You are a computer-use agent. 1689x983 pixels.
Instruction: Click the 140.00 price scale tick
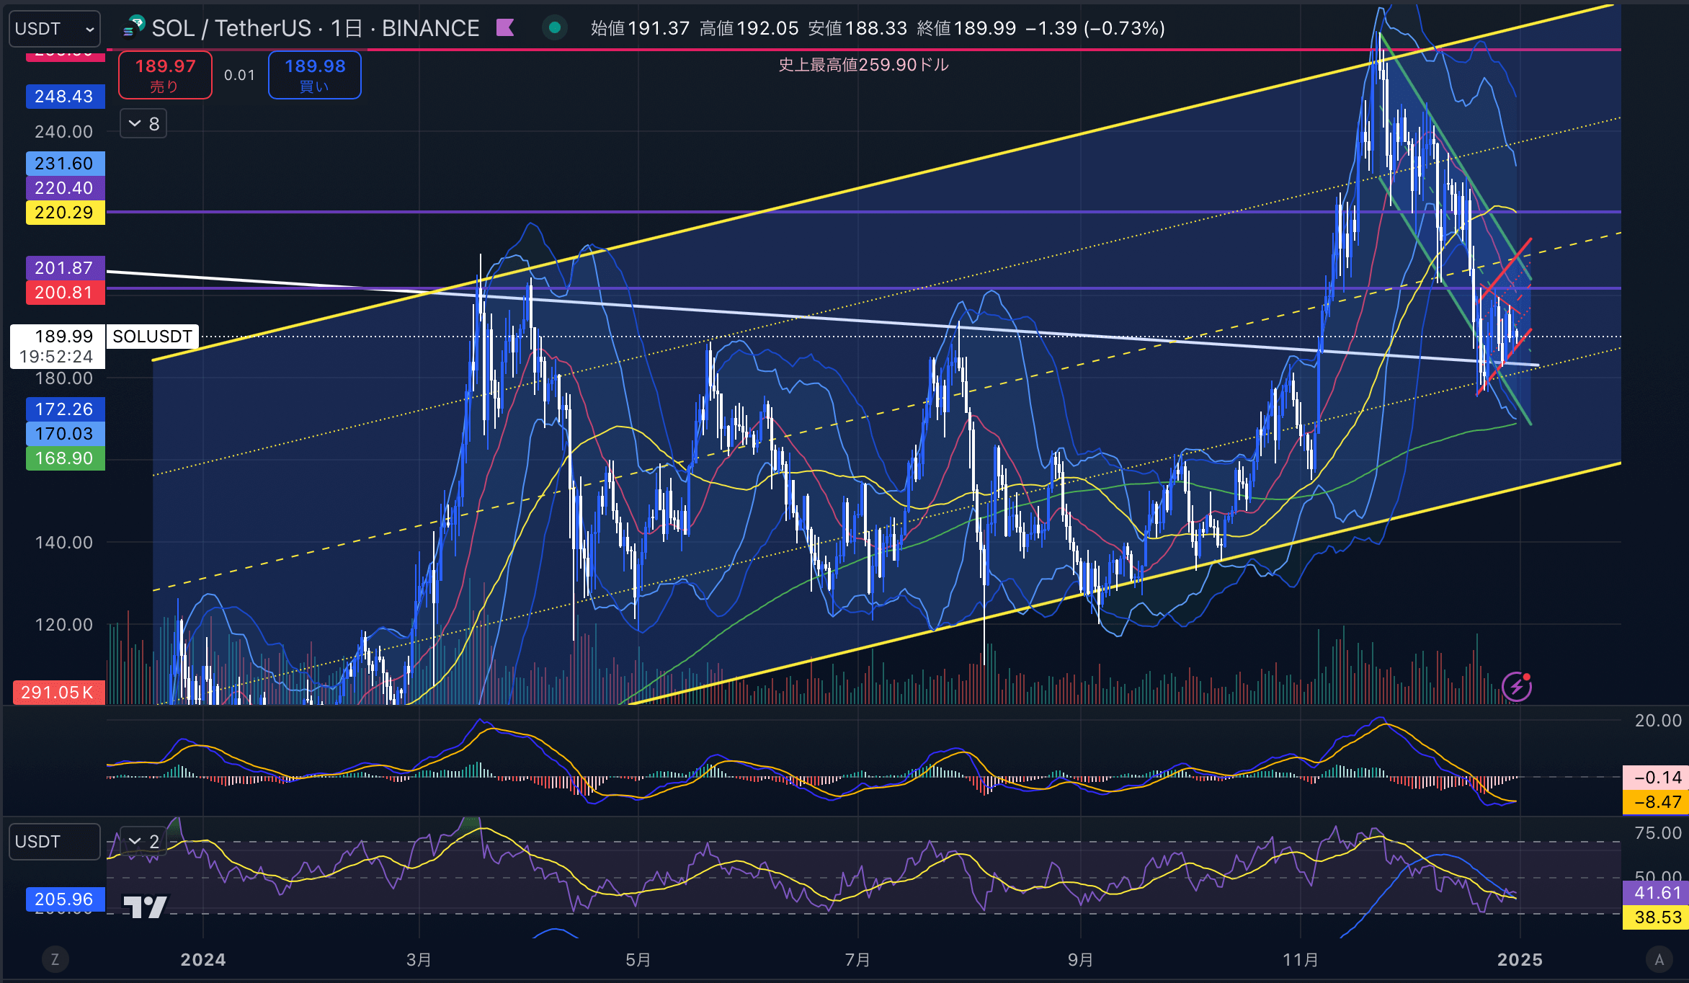(x=64, y=543)
